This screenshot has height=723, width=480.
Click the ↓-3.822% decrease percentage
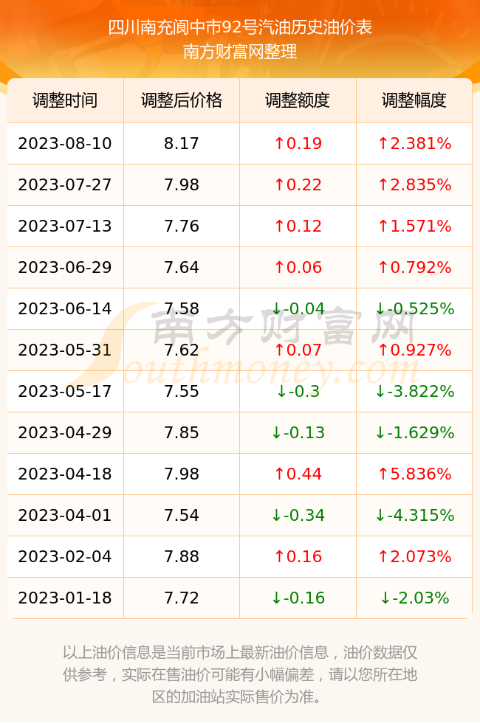click(414, 392)
